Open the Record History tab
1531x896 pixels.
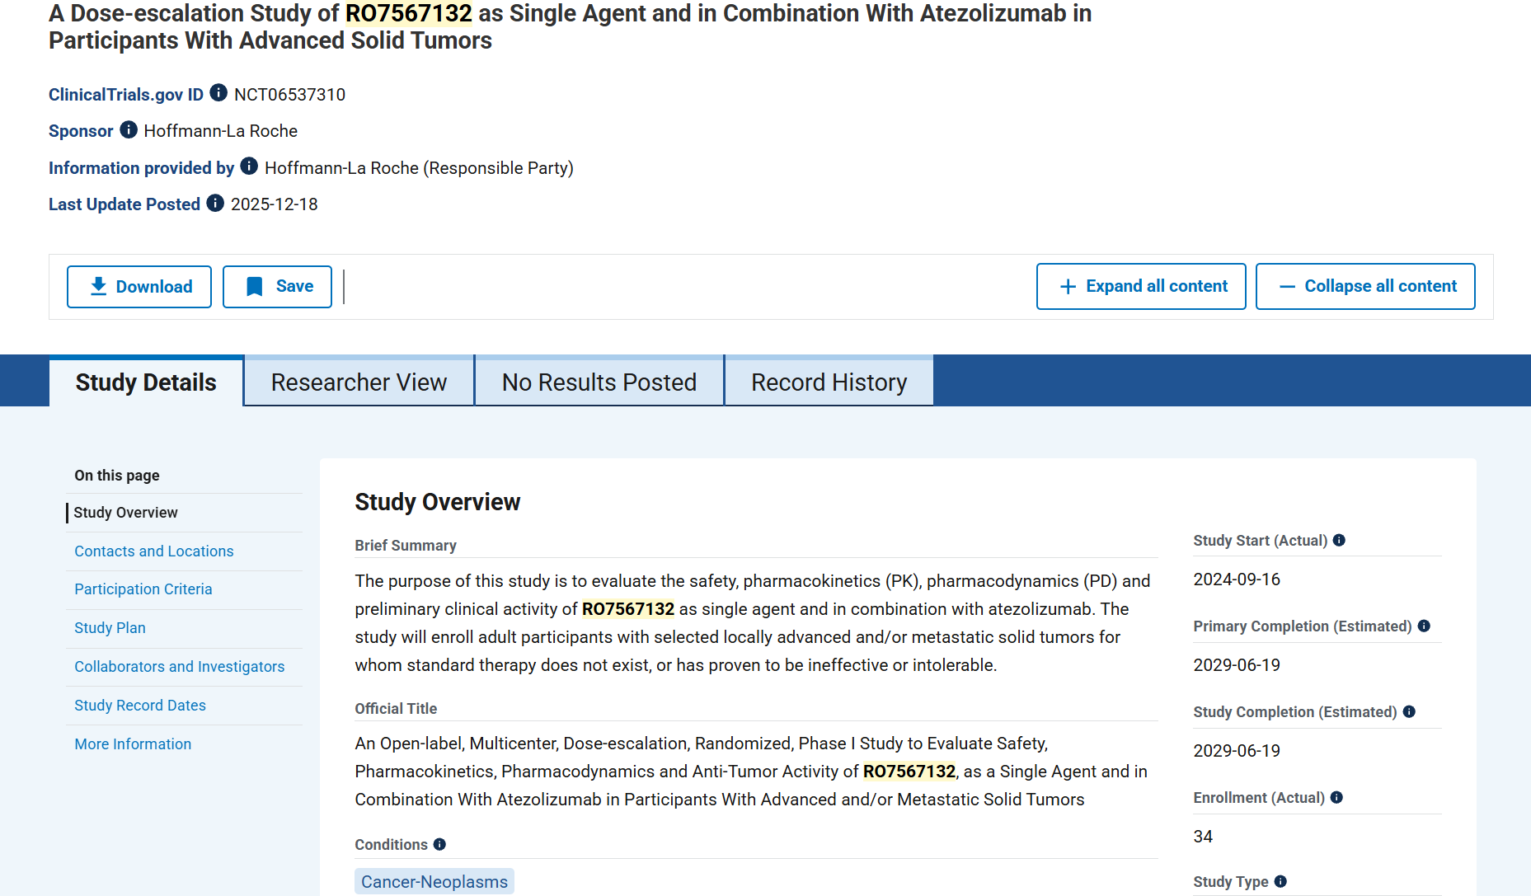829,382
